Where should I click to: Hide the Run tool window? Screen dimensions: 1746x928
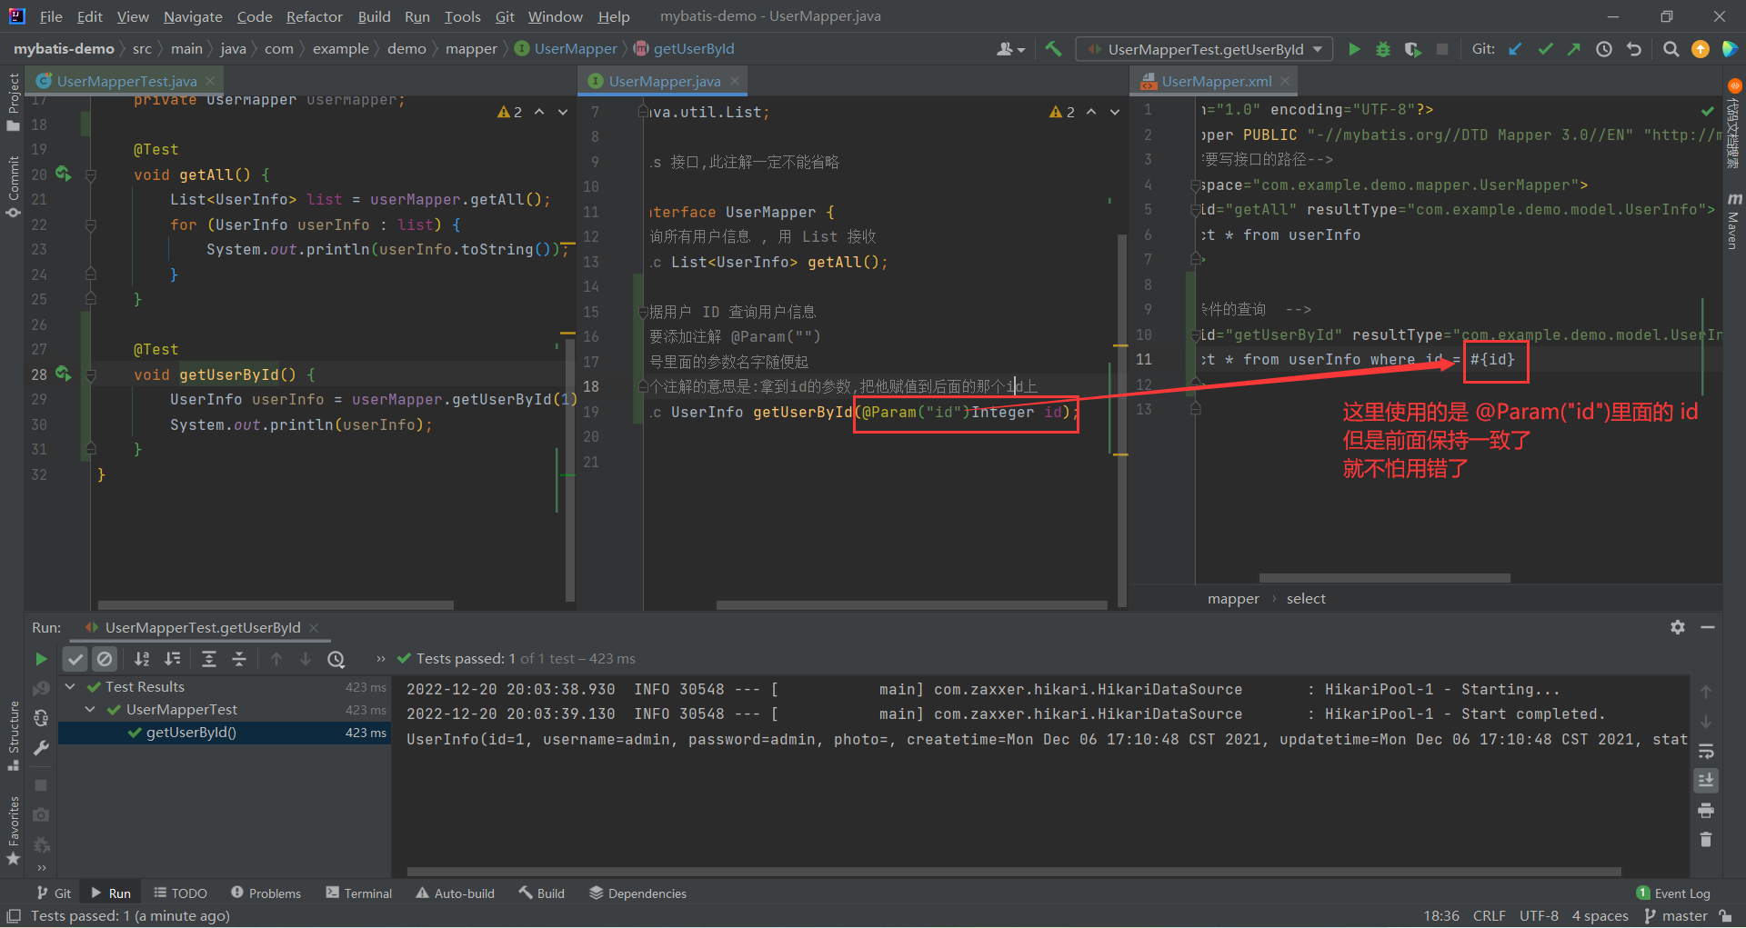(1708, 627)
